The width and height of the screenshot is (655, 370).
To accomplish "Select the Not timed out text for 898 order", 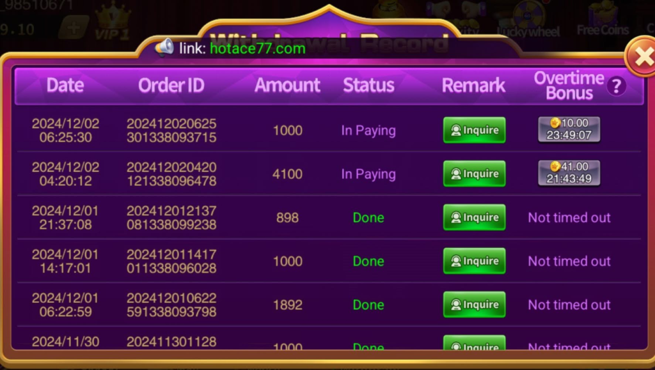I will pos(569,217).
